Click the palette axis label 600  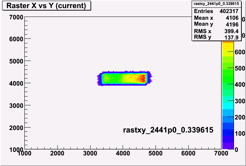[x=240, y=52]
